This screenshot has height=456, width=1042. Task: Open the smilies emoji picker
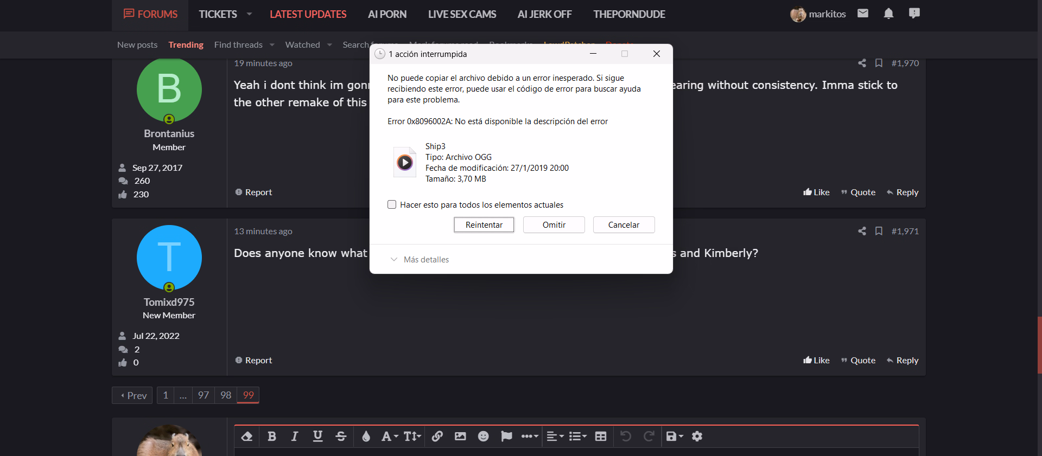(483, 436)
